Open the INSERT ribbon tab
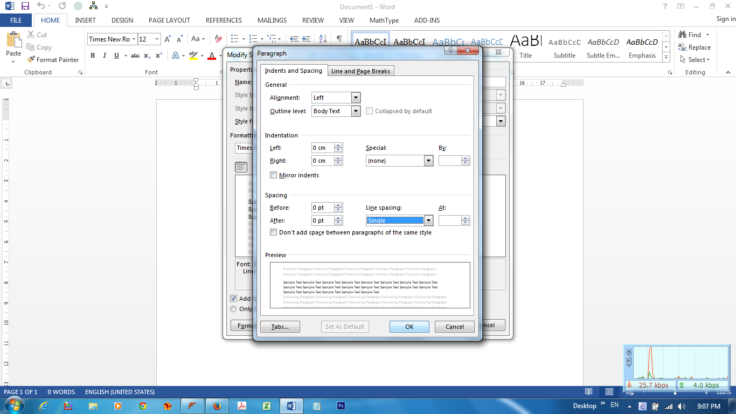736x414 pixels. tap(86, 20)
